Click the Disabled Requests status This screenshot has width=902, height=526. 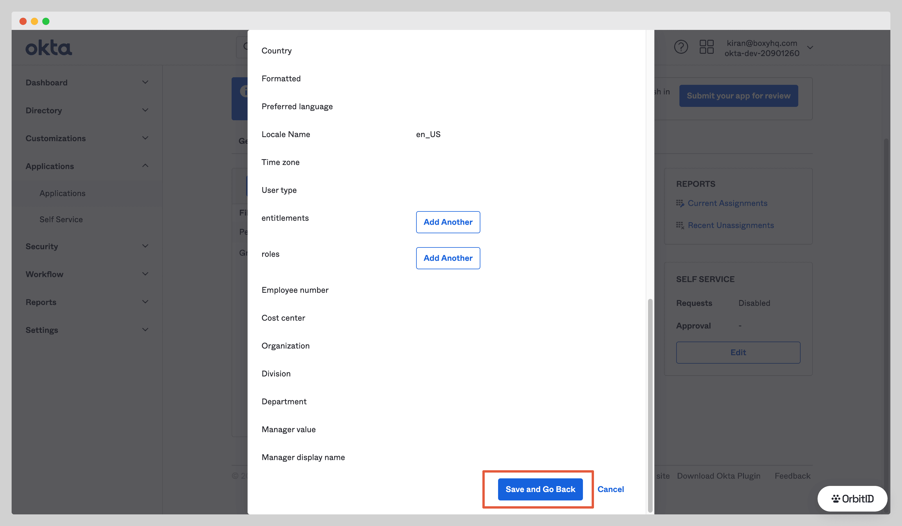pyautogui.click(x=754, y=303)
